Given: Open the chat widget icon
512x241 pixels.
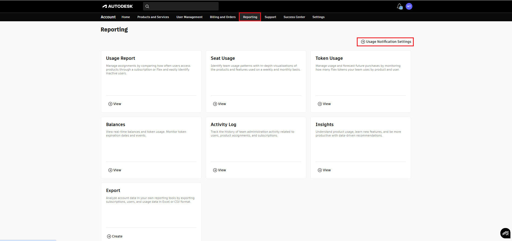Looking at the screenshot, I should pos(505,233).
